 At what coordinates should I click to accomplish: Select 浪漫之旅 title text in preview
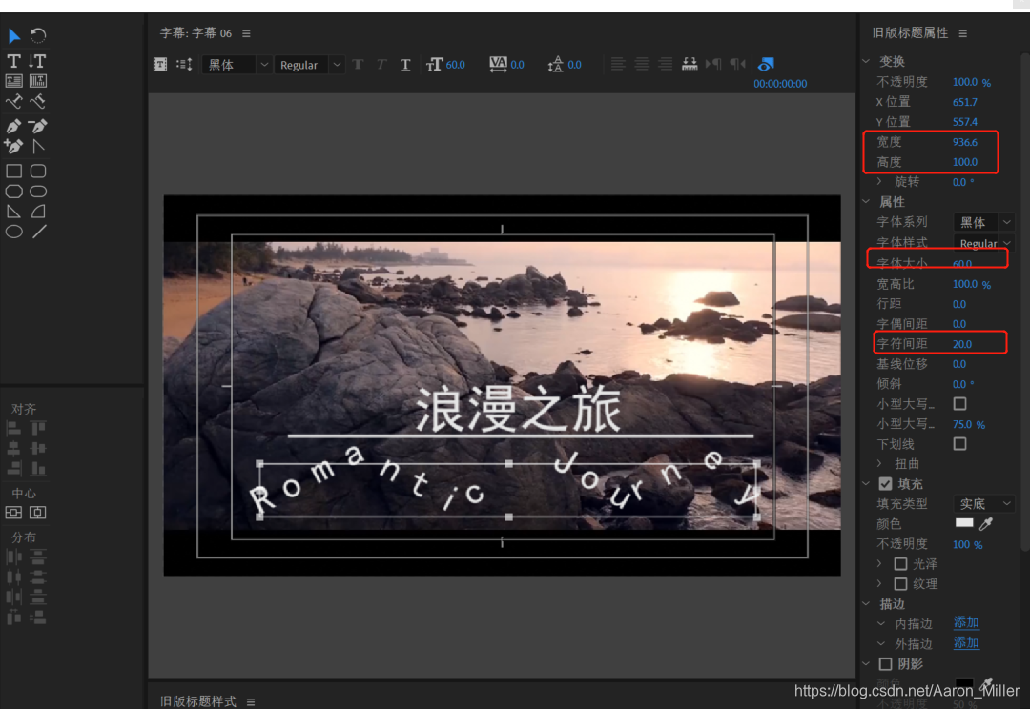click(519, 409)
